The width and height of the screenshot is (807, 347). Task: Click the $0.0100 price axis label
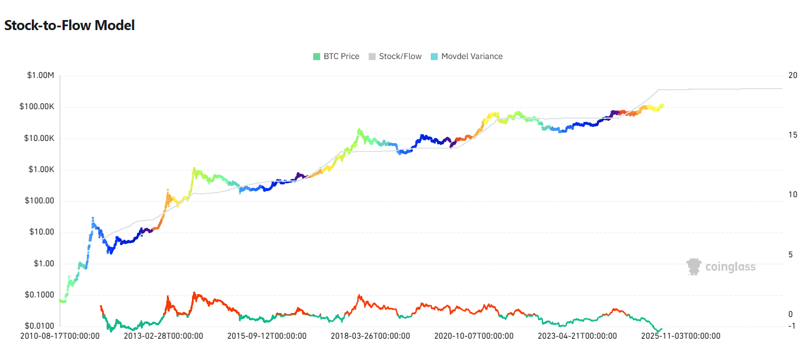coord(39,326)
